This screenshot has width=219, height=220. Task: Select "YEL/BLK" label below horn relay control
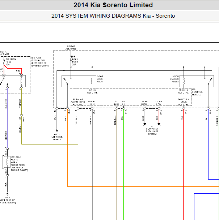[20, 103]
